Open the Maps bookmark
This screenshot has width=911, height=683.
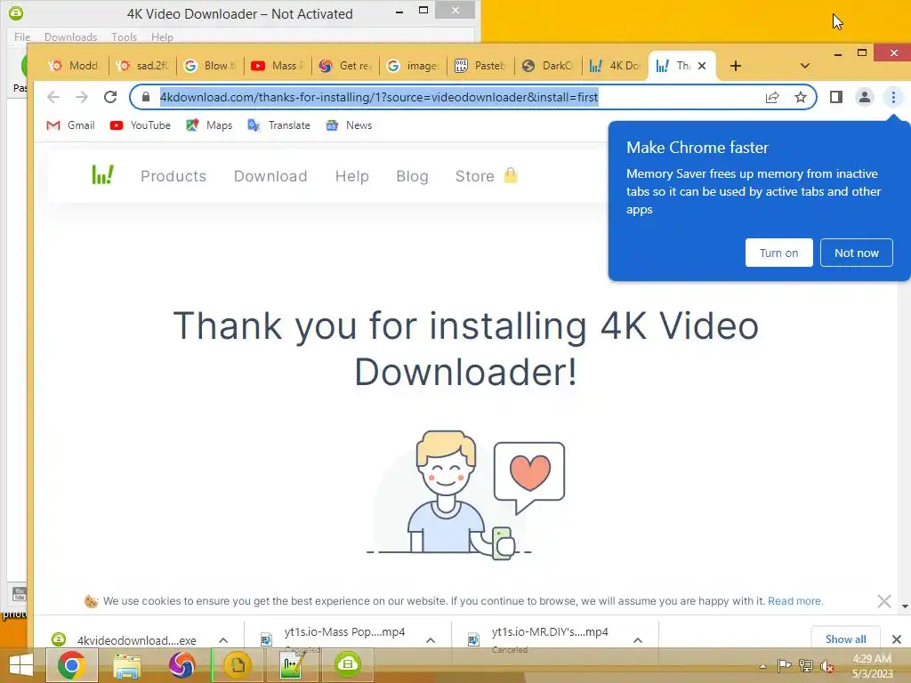(208, 125)
